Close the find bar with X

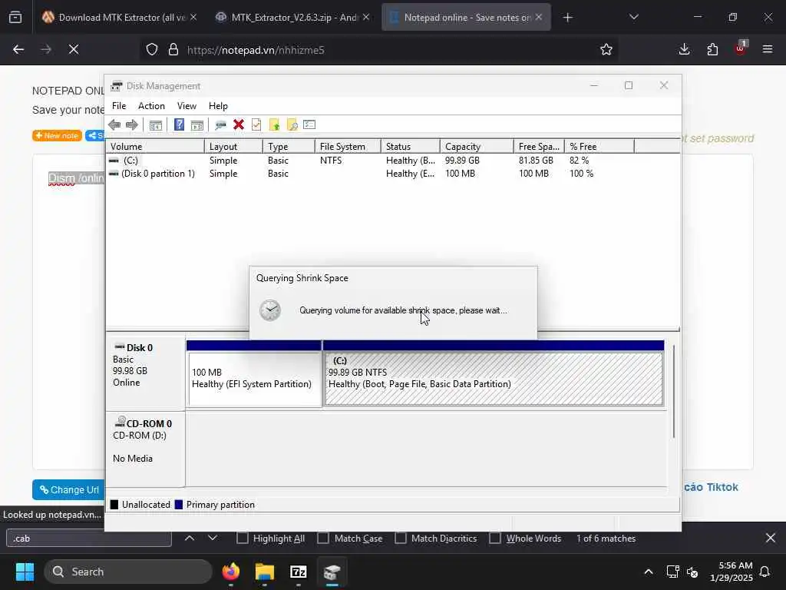[771, 538]
